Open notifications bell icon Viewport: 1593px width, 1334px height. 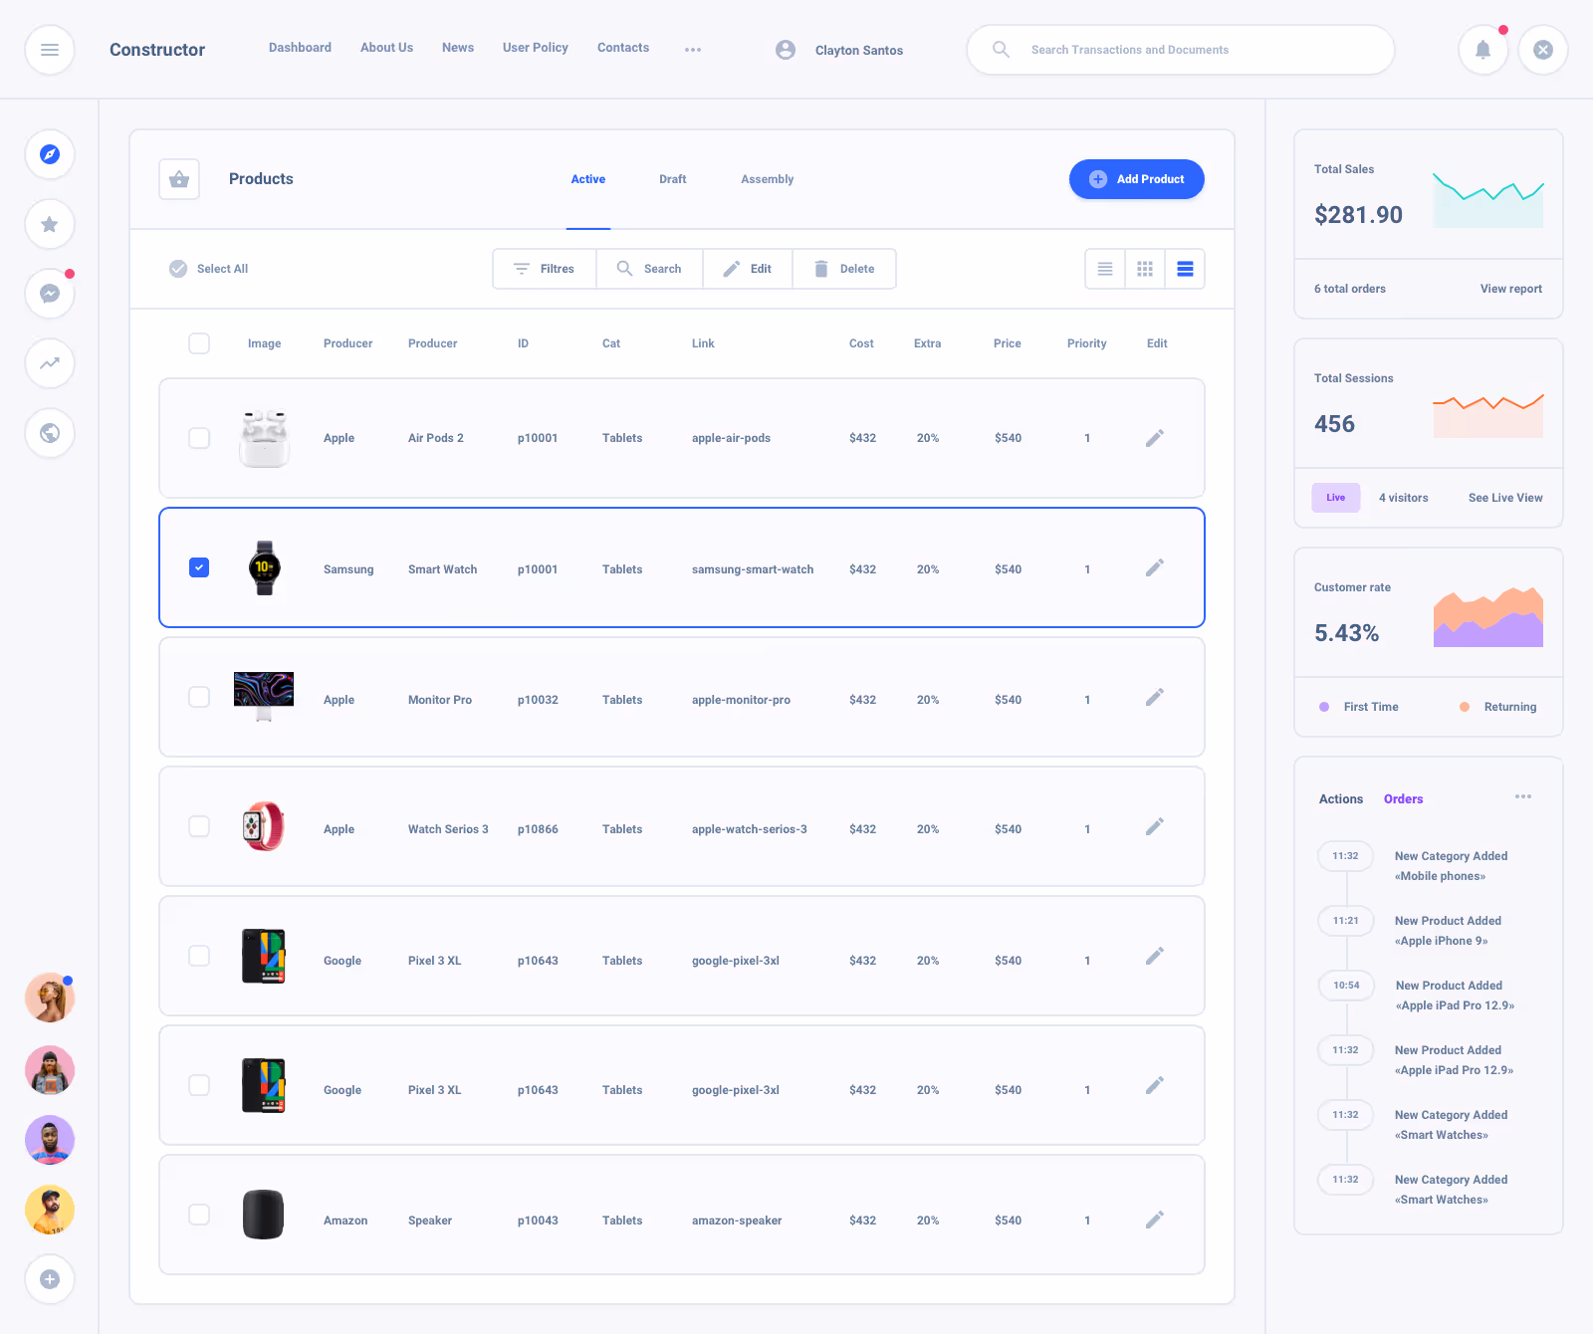coord(1483,50)
